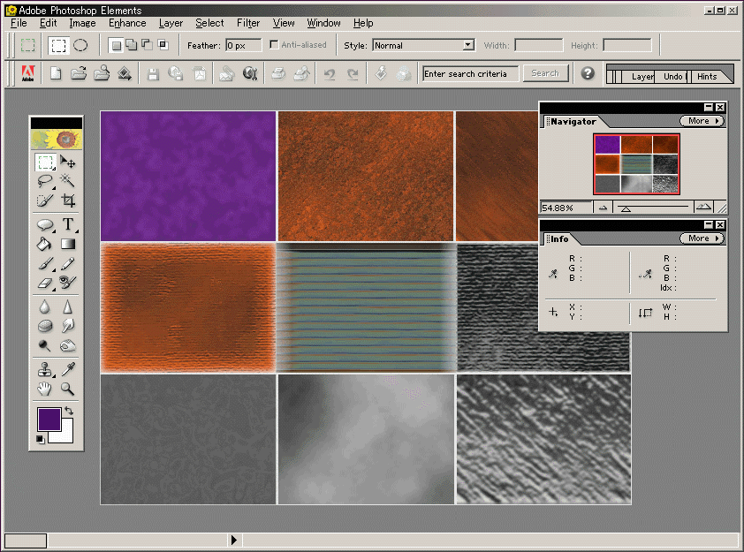This screenshot has width=744, height=552.
Task: Select the Type tool
Action: 68,225
